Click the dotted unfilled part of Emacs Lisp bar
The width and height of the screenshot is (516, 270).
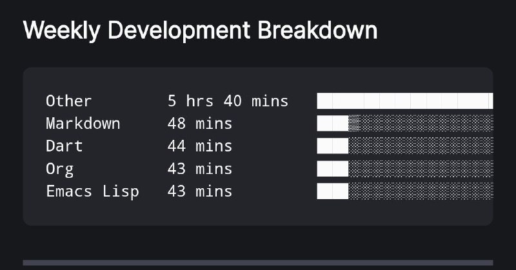pos(421,191)
